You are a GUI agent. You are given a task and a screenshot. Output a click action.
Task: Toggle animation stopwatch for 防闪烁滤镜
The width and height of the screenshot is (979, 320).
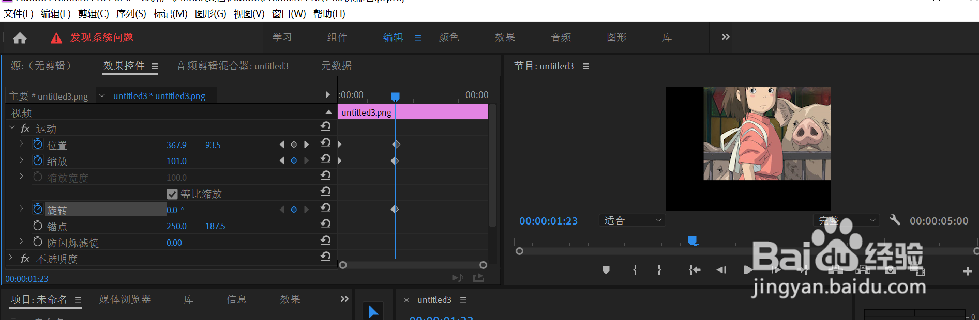(38, 242)
